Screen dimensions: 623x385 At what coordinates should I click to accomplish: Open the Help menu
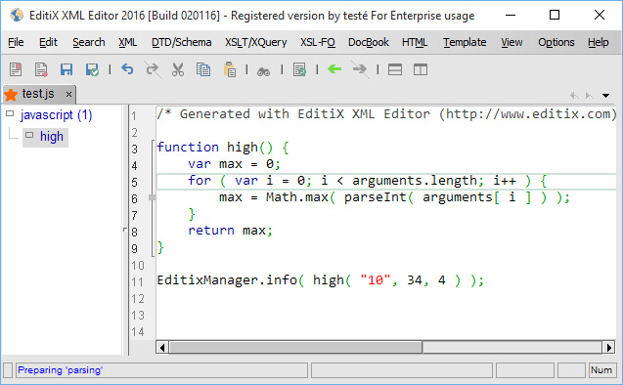[598, 42]
